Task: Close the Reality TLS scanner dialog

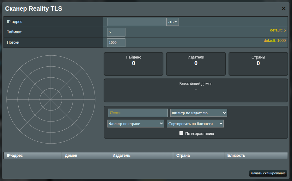Action: [x=283, y=8]
